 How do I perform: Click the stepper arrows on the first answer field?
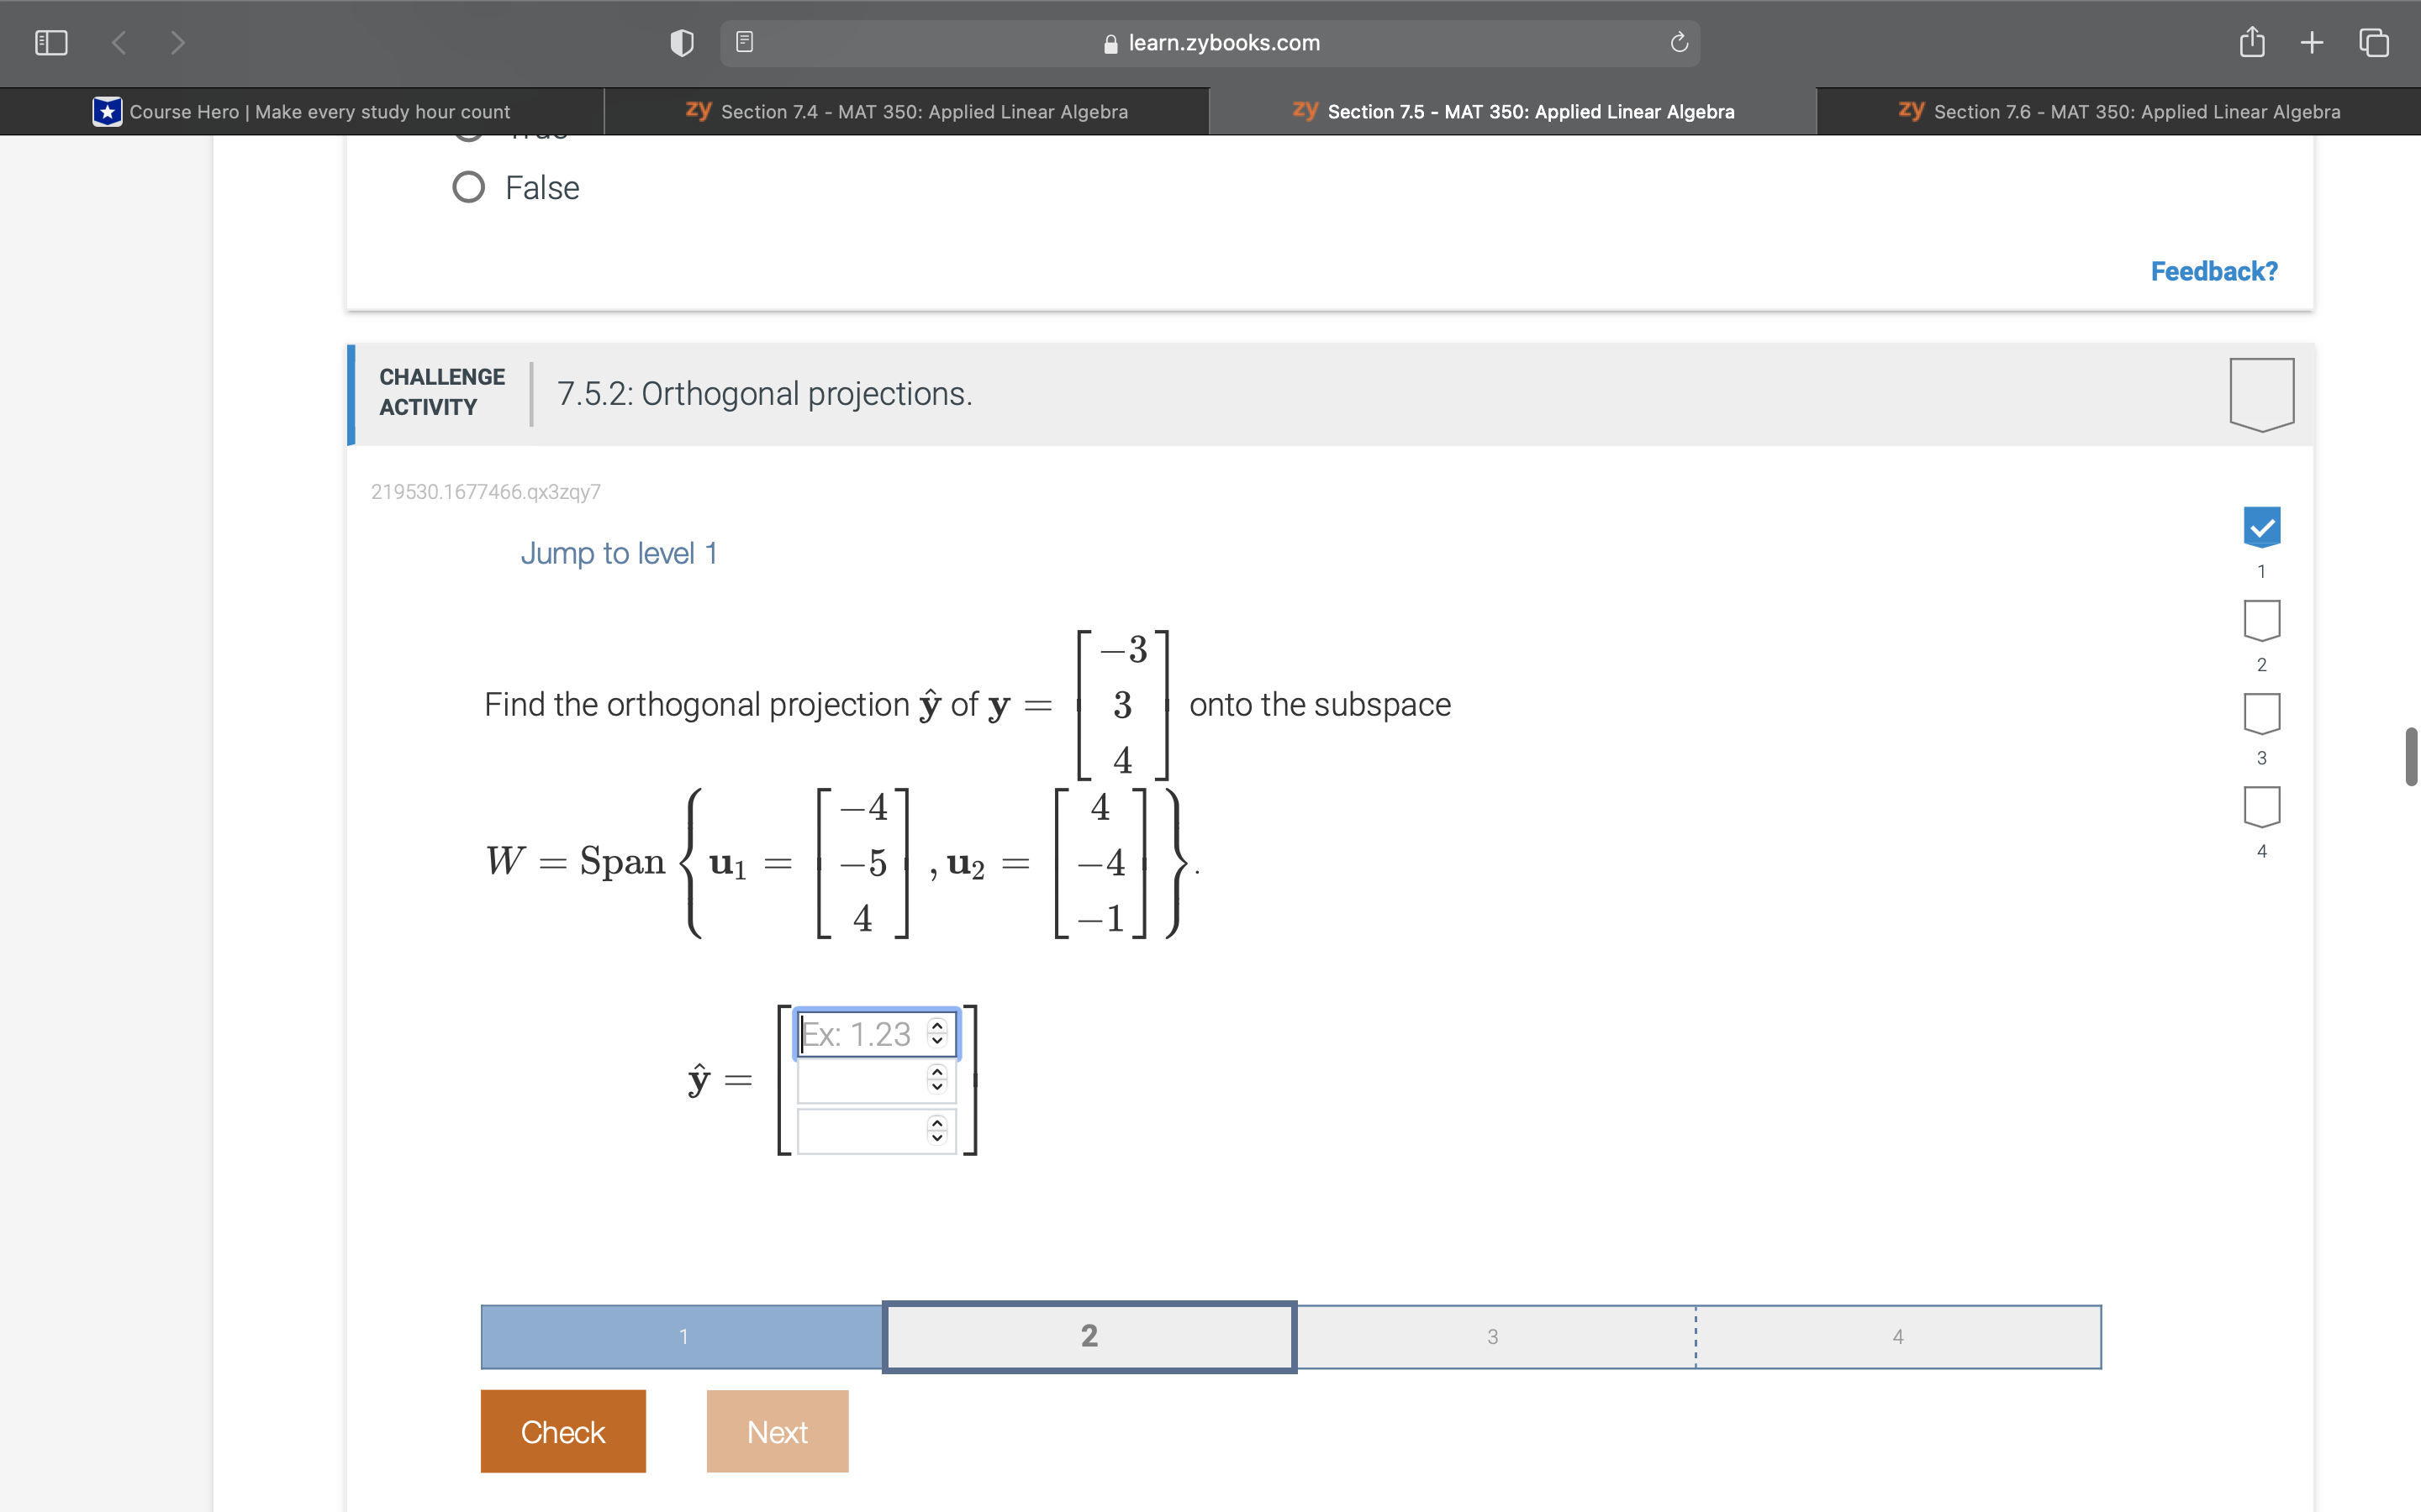pyautogui.click(x=936, y=1033)
